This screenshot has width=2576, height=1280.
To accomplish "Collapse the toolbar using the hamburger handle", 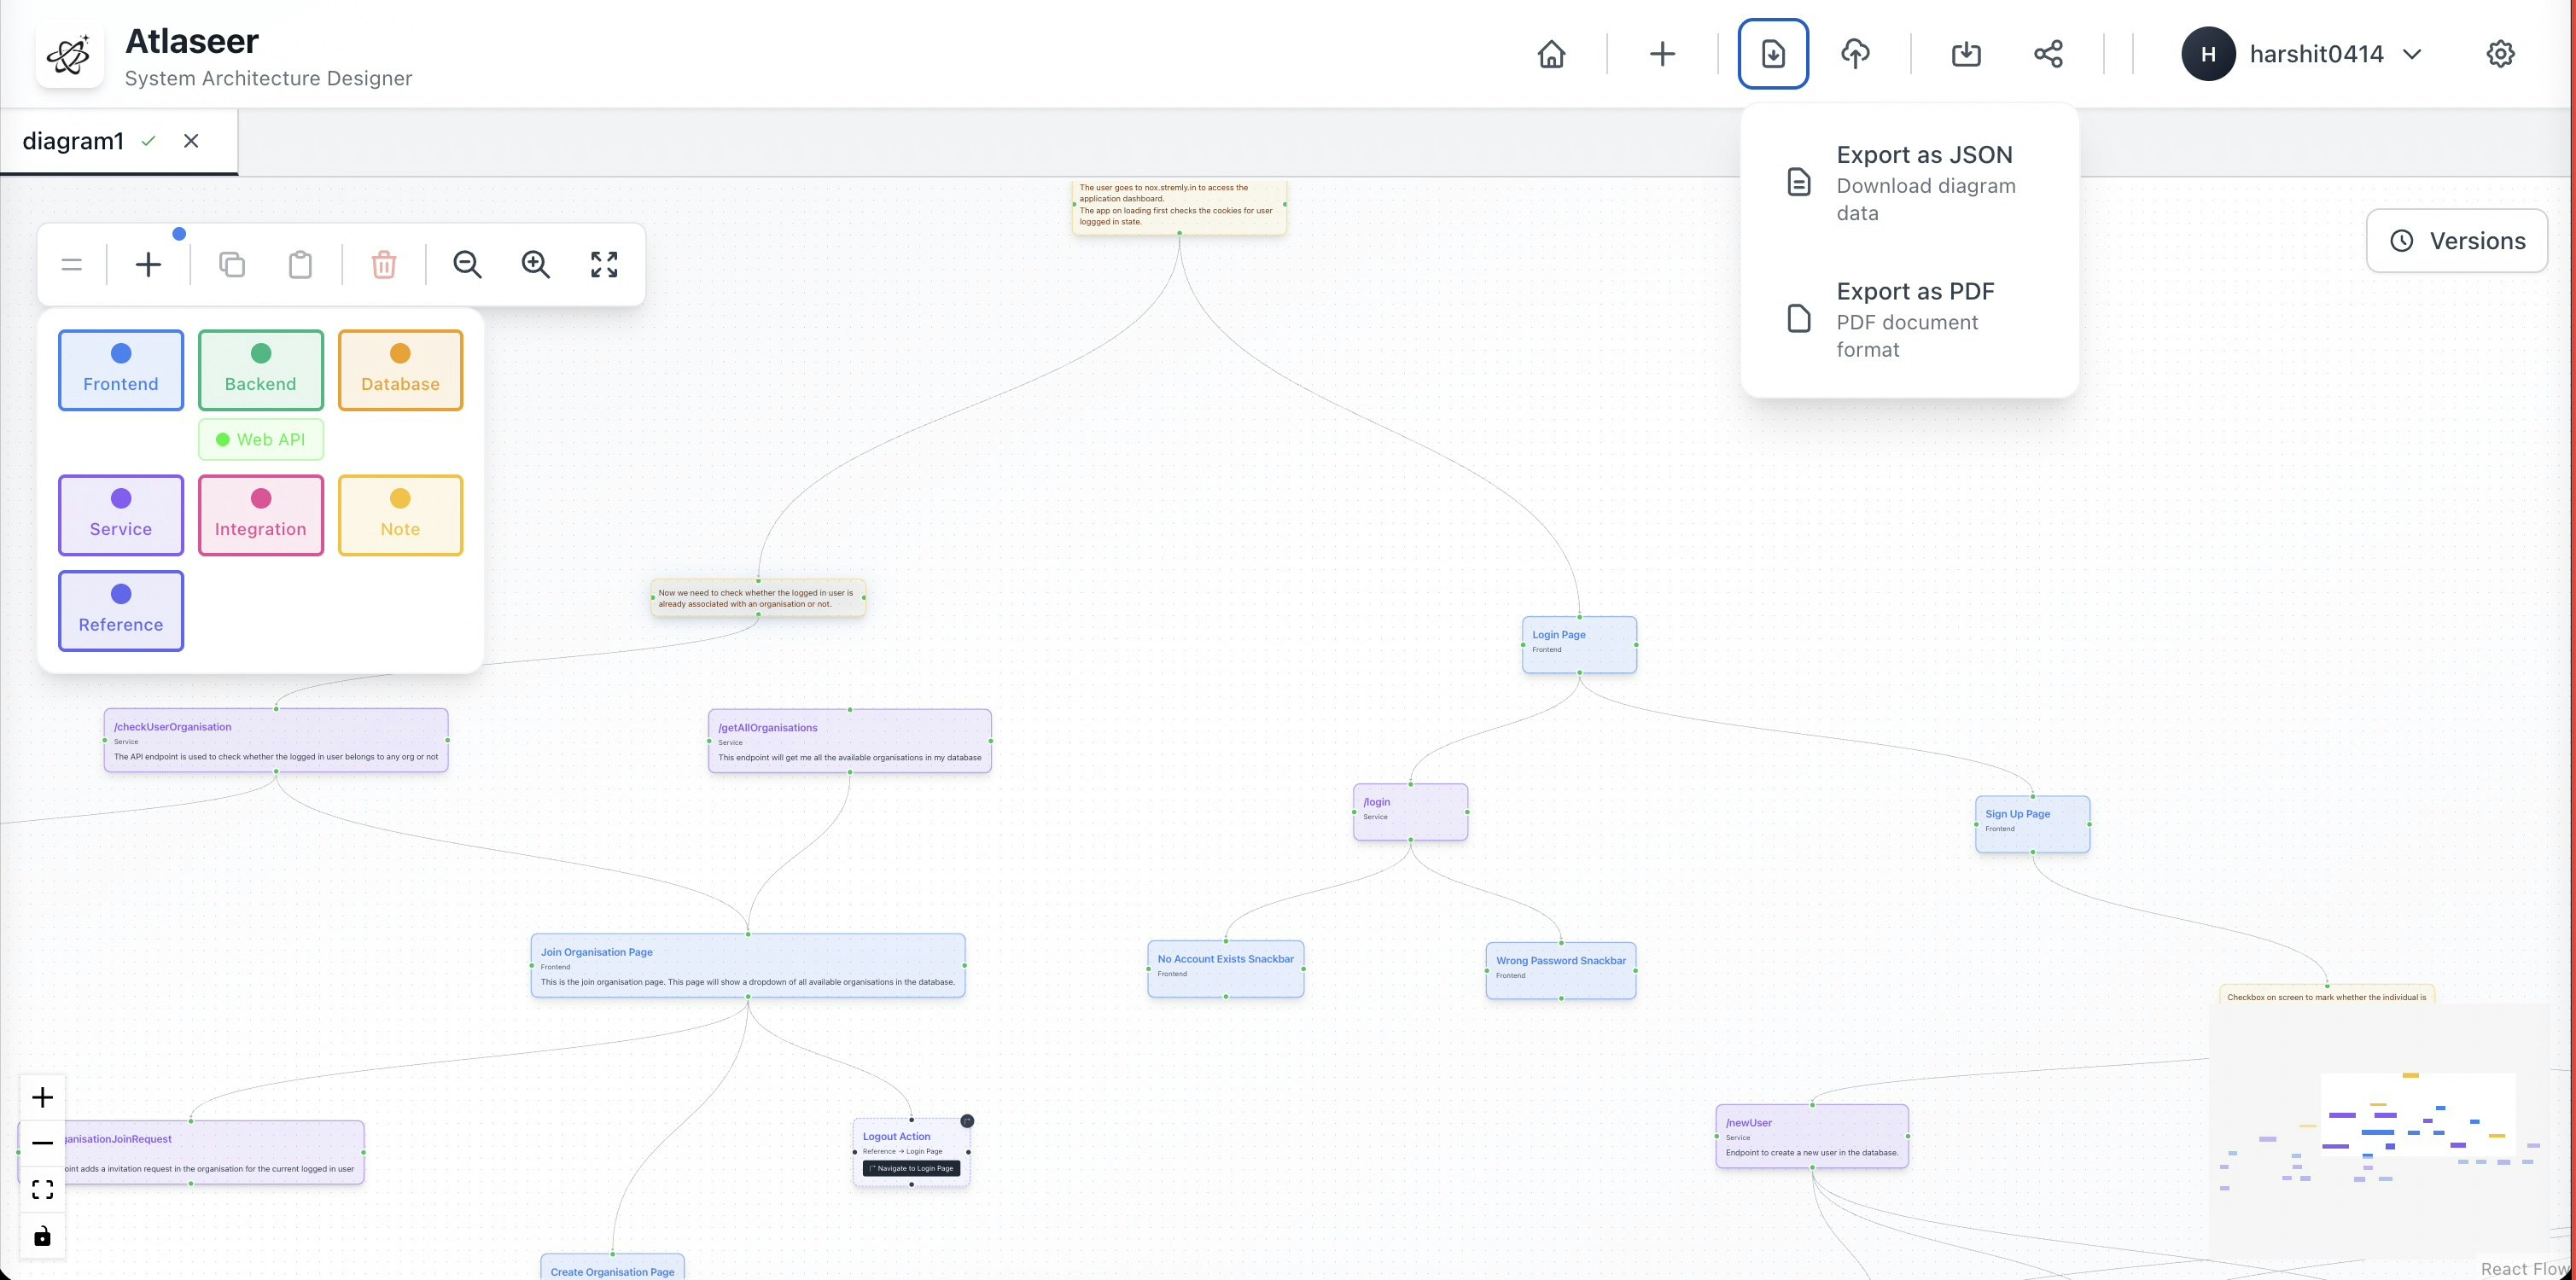I will pos(71,265).
